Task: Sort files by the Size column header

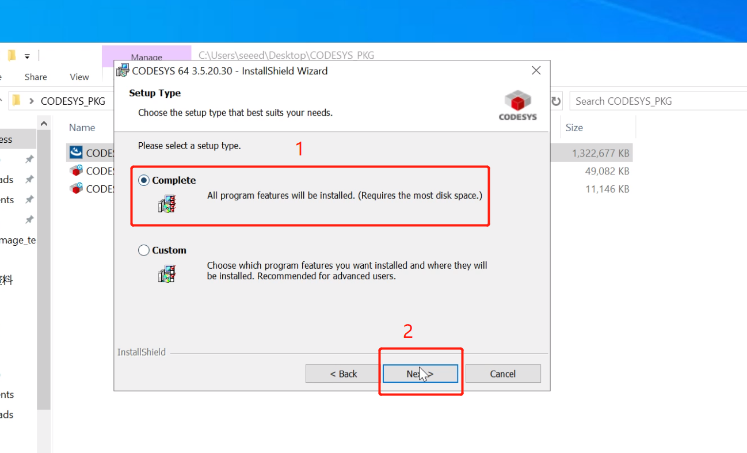Action: tap(574, 128)
